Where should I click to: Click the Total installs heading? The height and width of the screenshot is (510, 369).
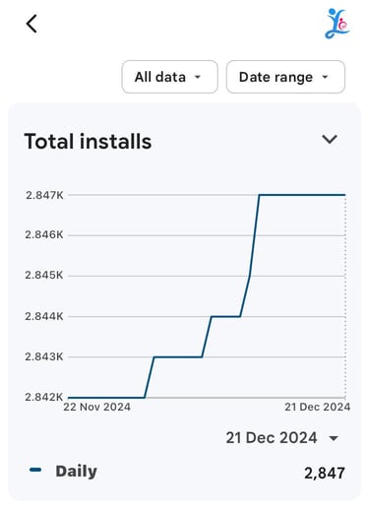click(x=88, y=142)
